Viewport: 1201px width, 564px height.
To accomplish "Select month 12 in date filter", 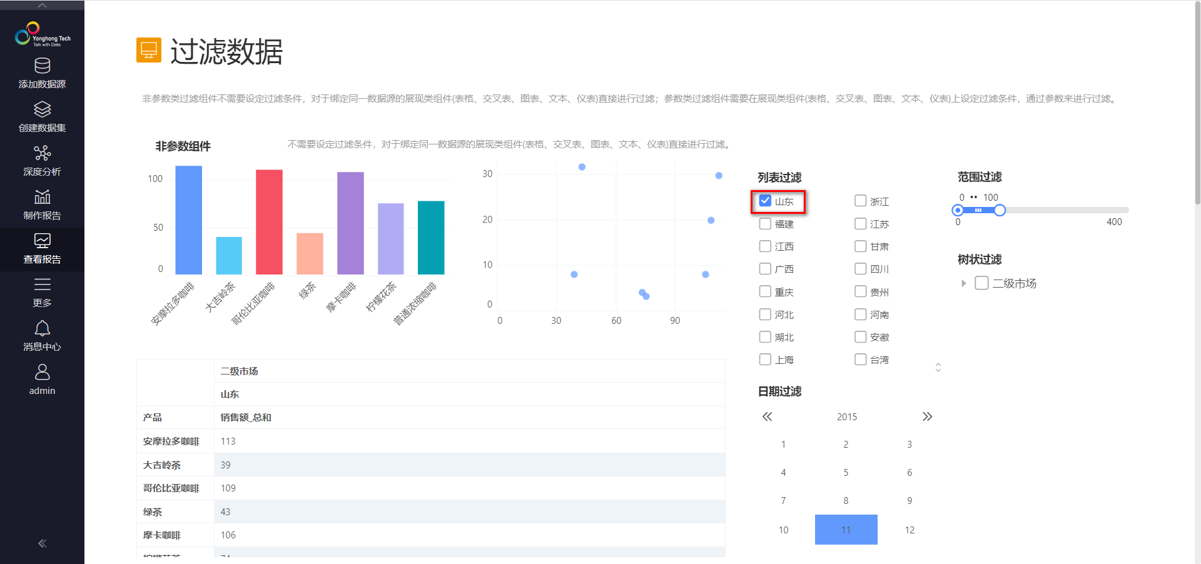I will (910, 530).
